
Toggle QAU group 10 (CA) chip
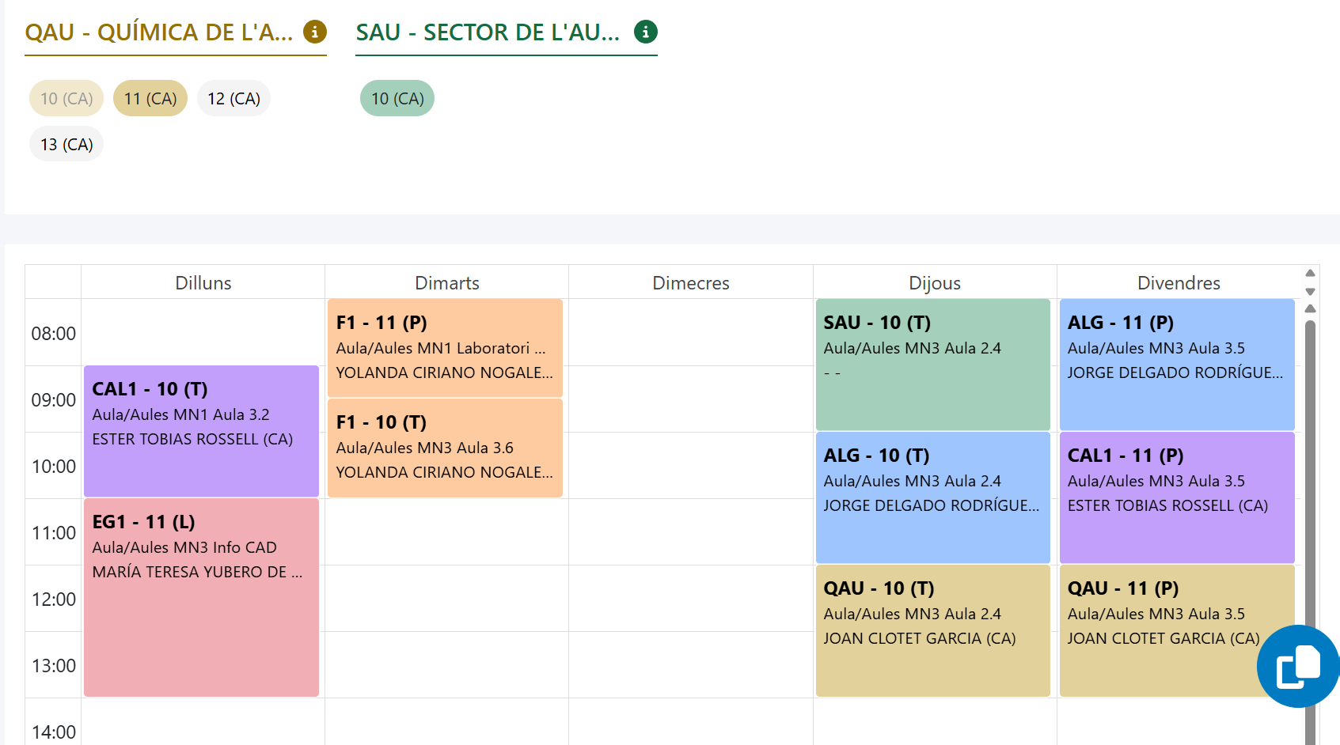[x=66, y=99]
